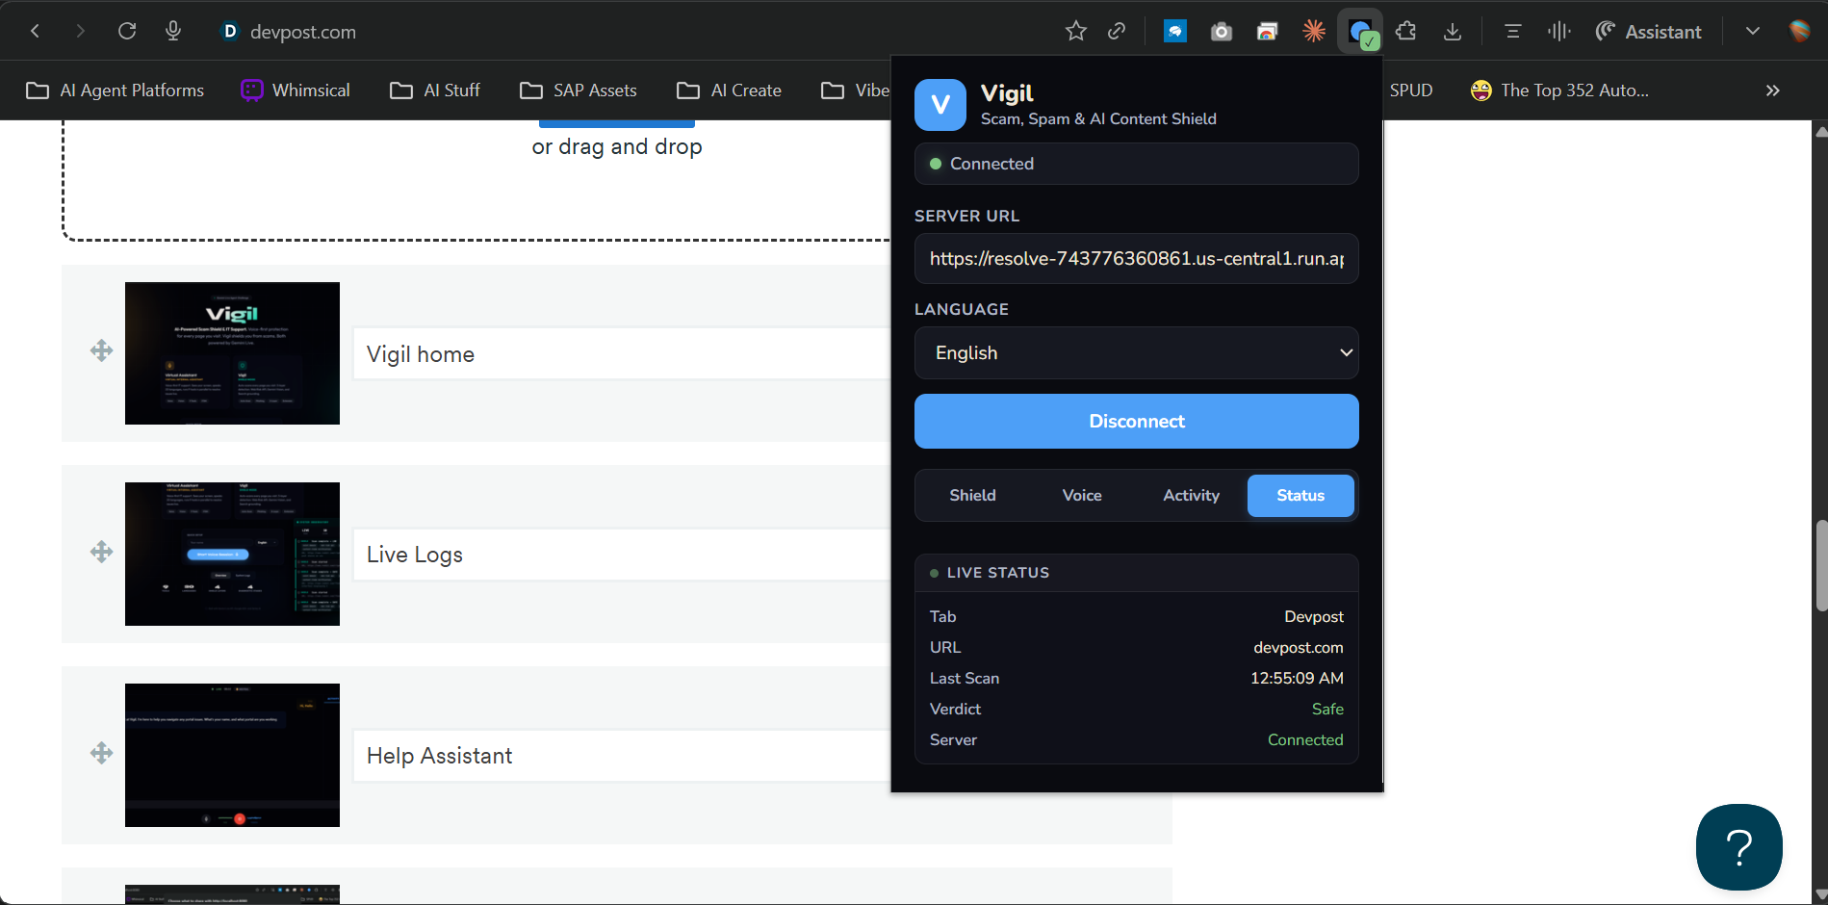Open browser downloads
This screenshot has width=1828, height=905.
pos(1453,32)
